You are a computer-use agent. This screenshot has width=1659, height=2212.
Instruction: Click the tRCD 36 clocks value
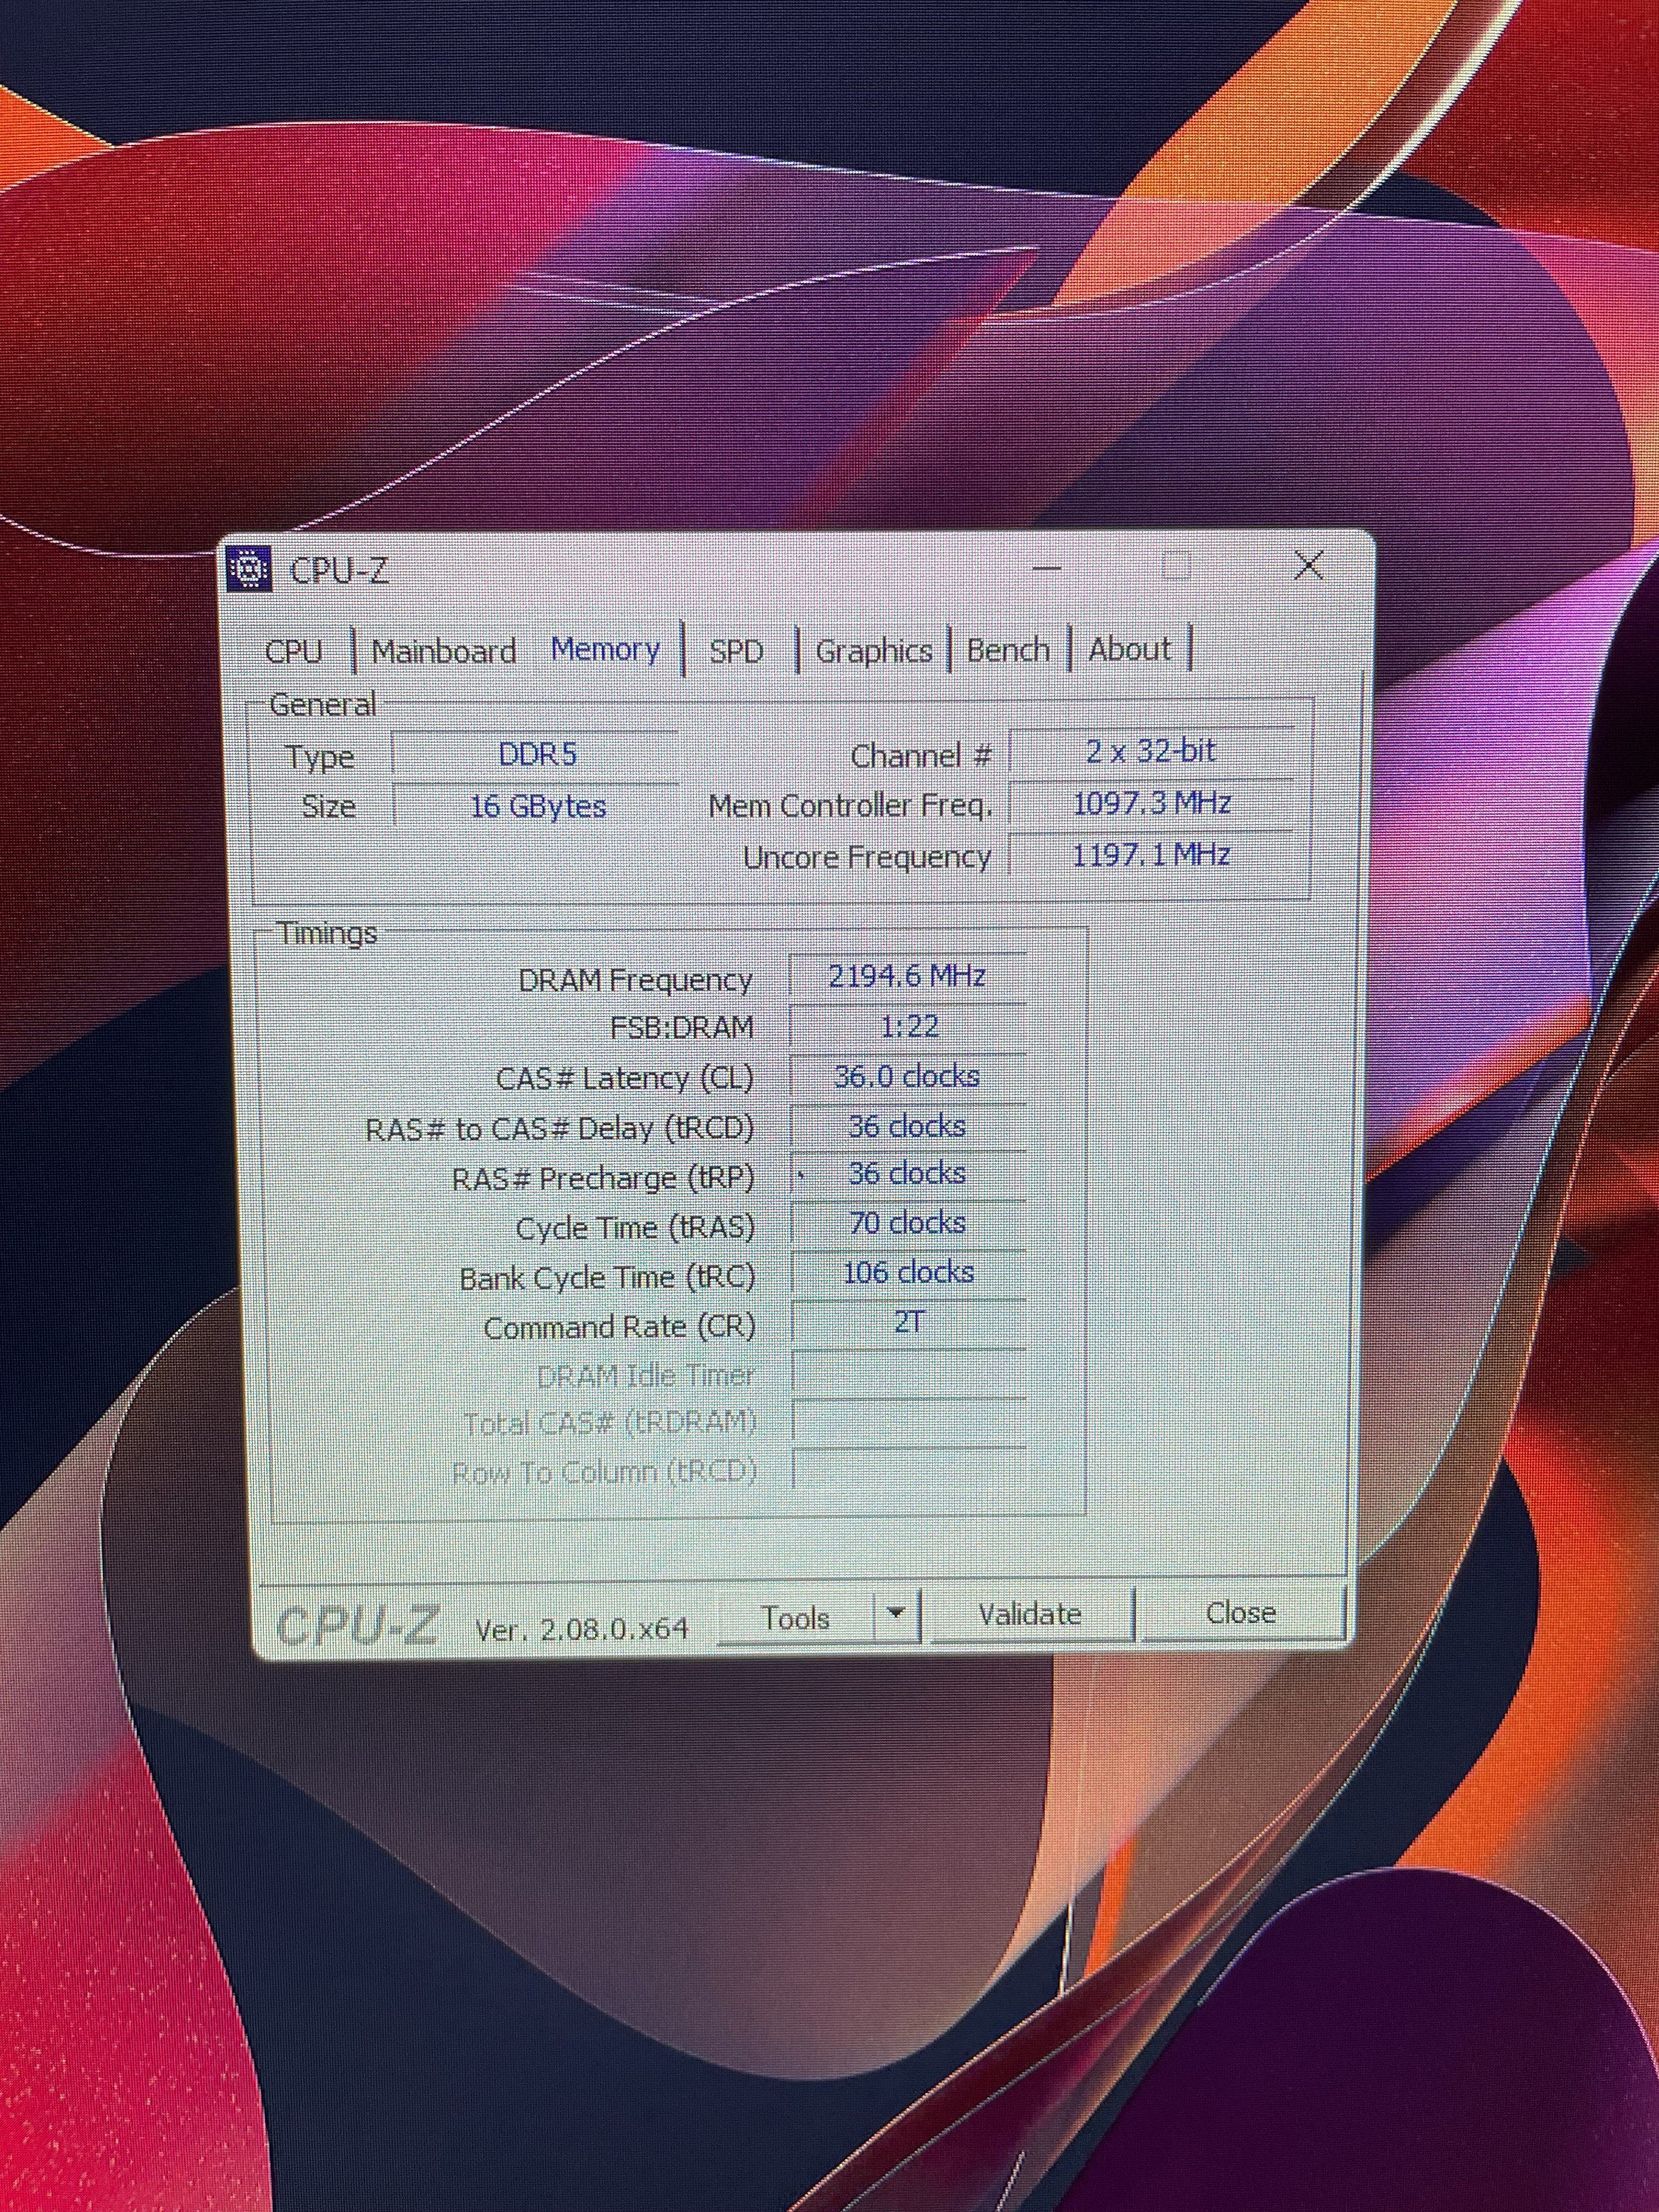point(907,1126)
